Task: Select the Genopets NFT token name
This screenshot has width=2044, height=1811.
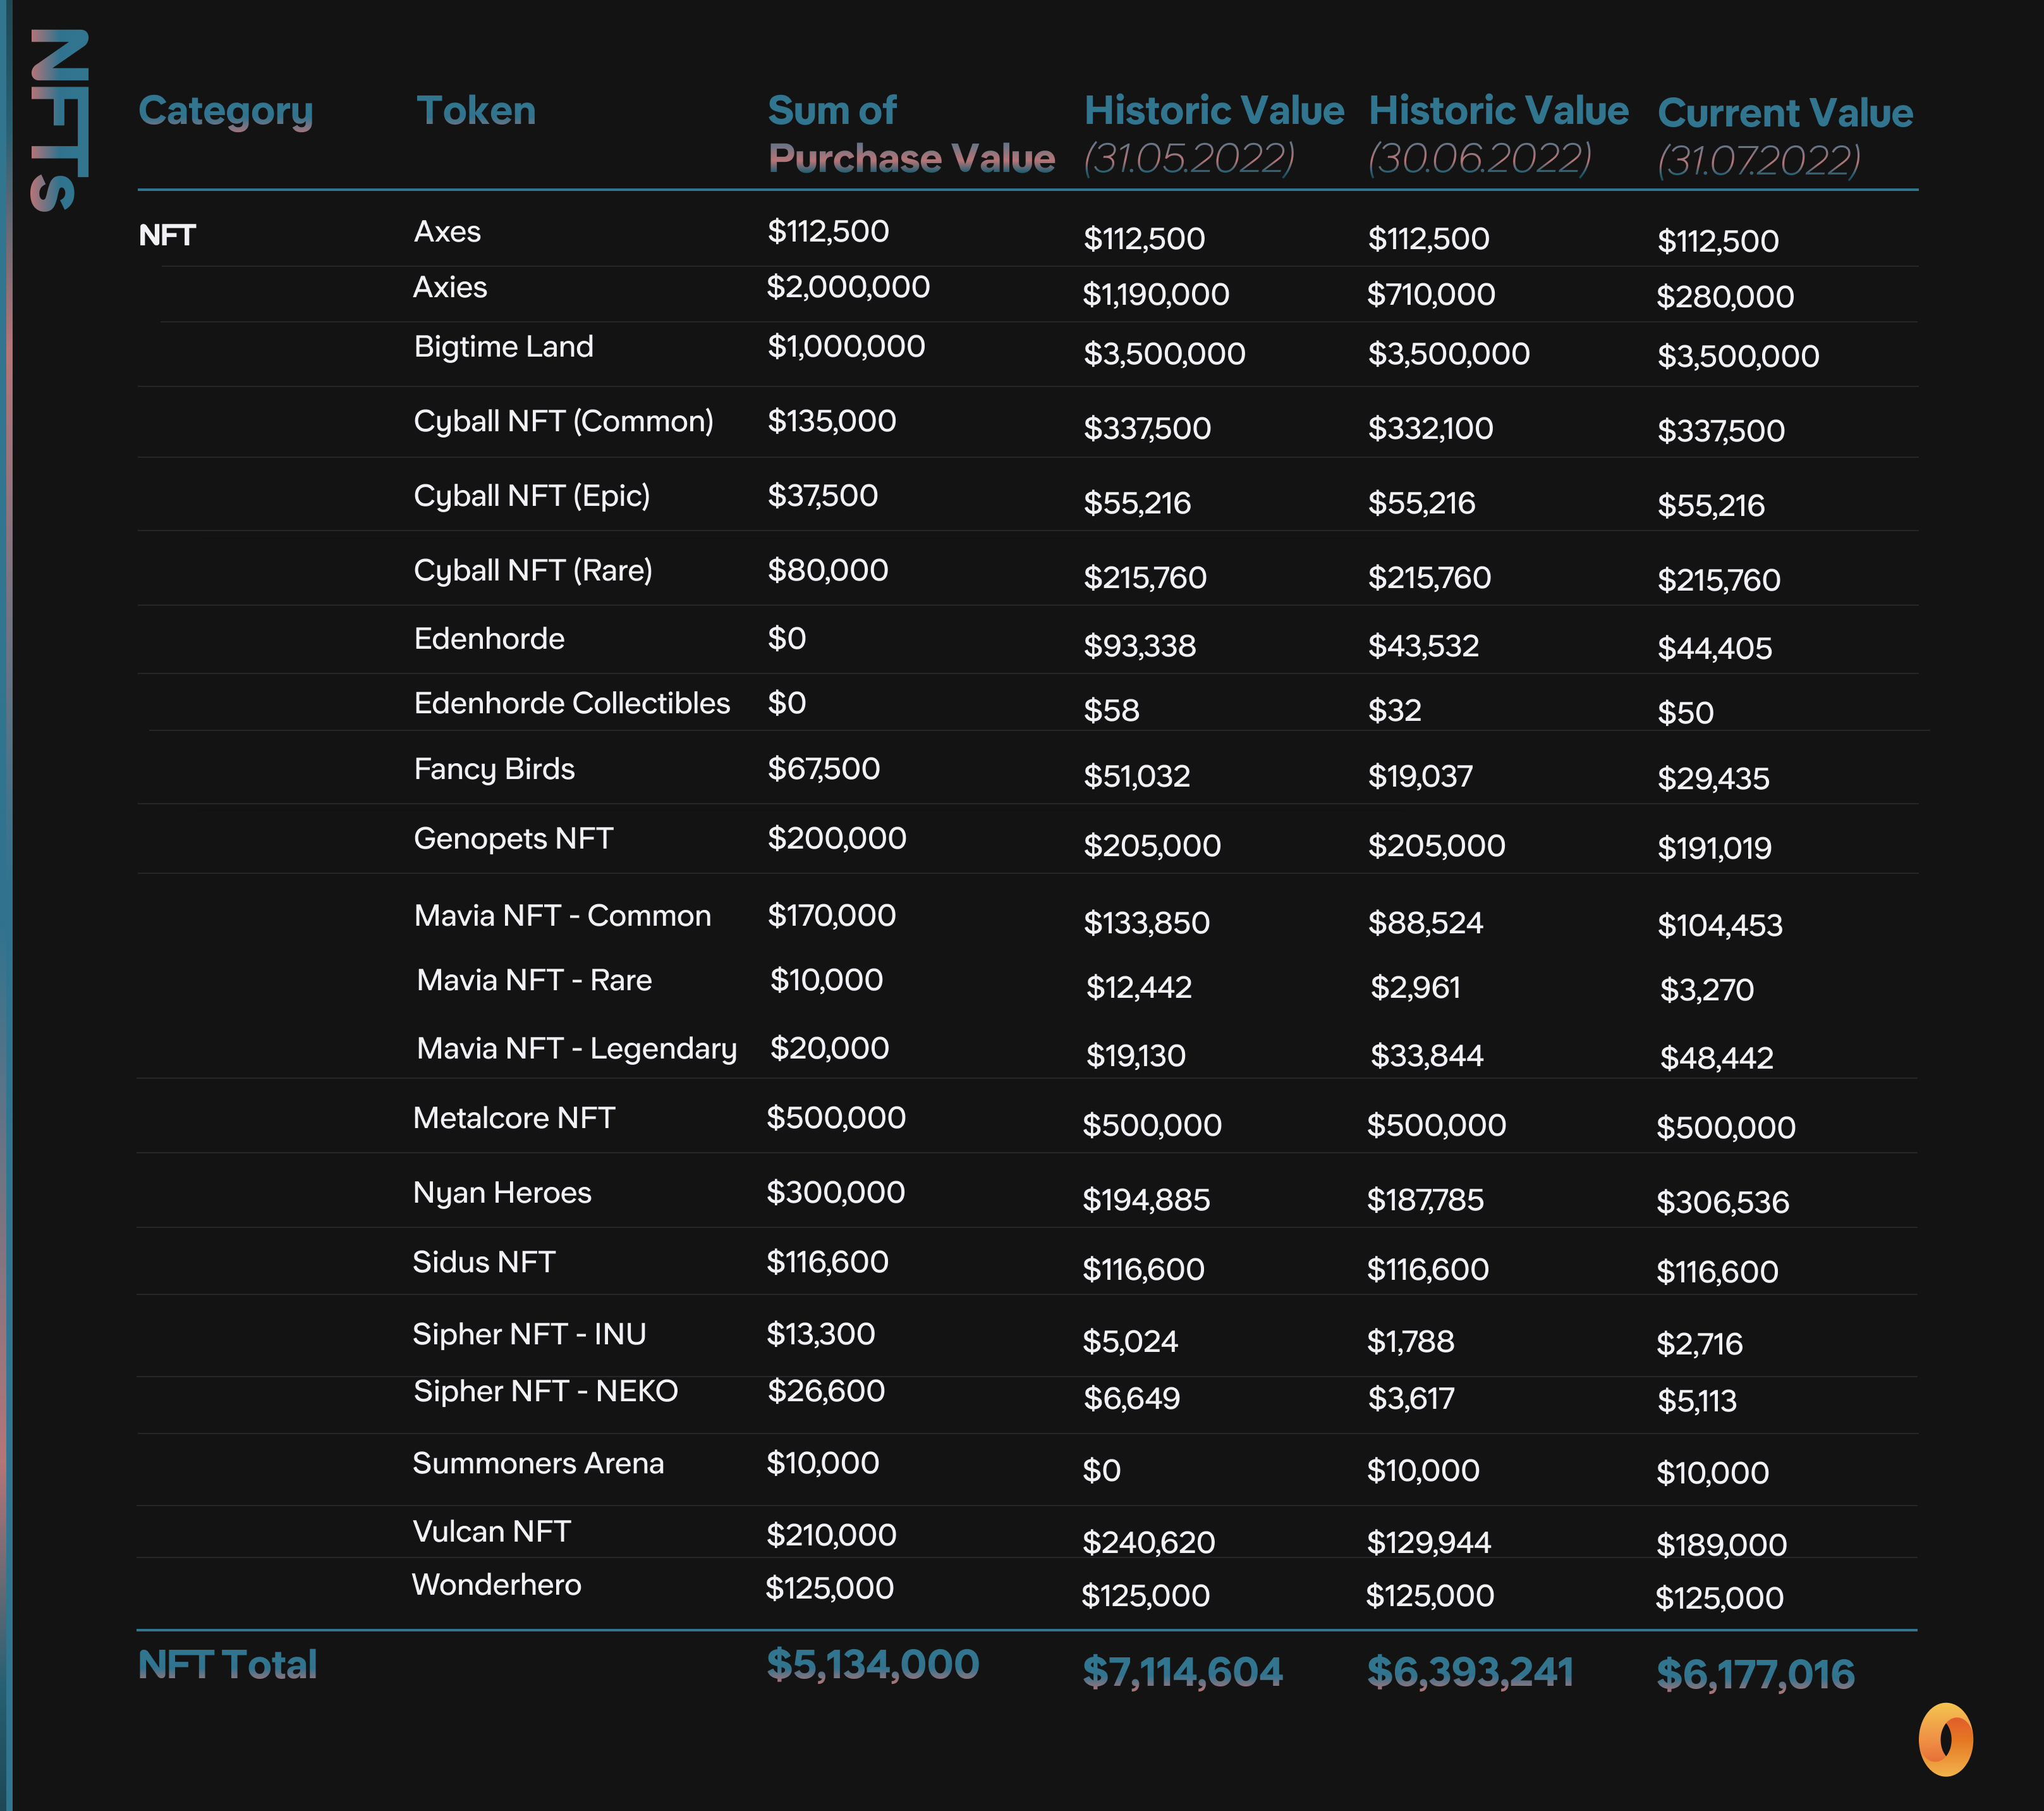Action: [x=513, y=838]
